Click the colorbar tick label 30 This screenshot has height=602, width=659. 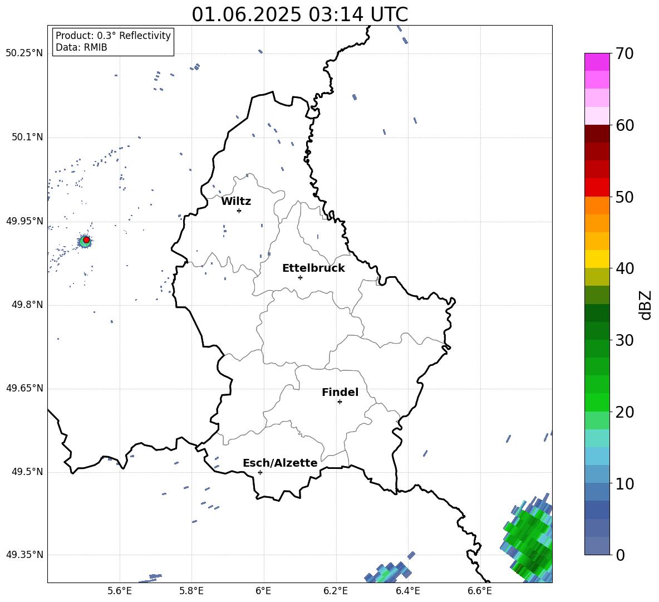[624, 340]
